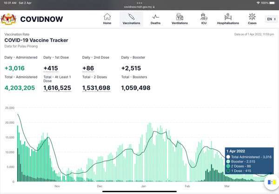Switch to the Ventilations tab label
The image size is (279, 194).
click(x=179, y=23)
